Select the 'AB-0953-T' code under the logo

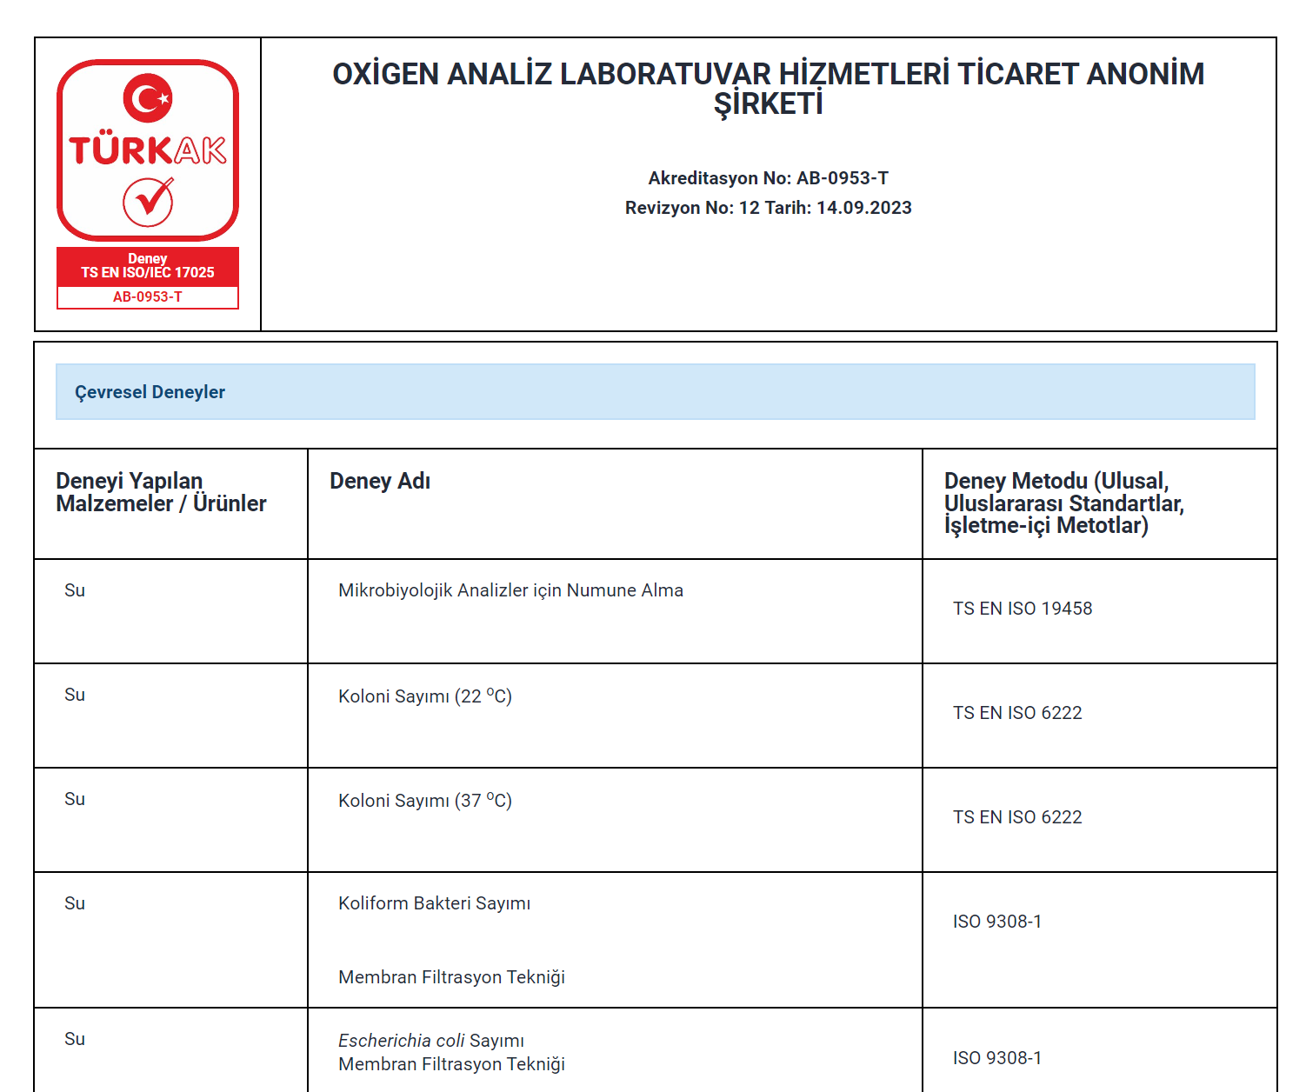tap(148, 296)
